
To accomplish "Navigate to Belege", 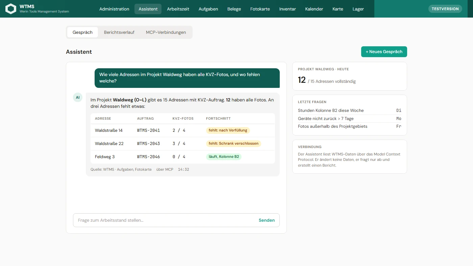I will 234,9.
